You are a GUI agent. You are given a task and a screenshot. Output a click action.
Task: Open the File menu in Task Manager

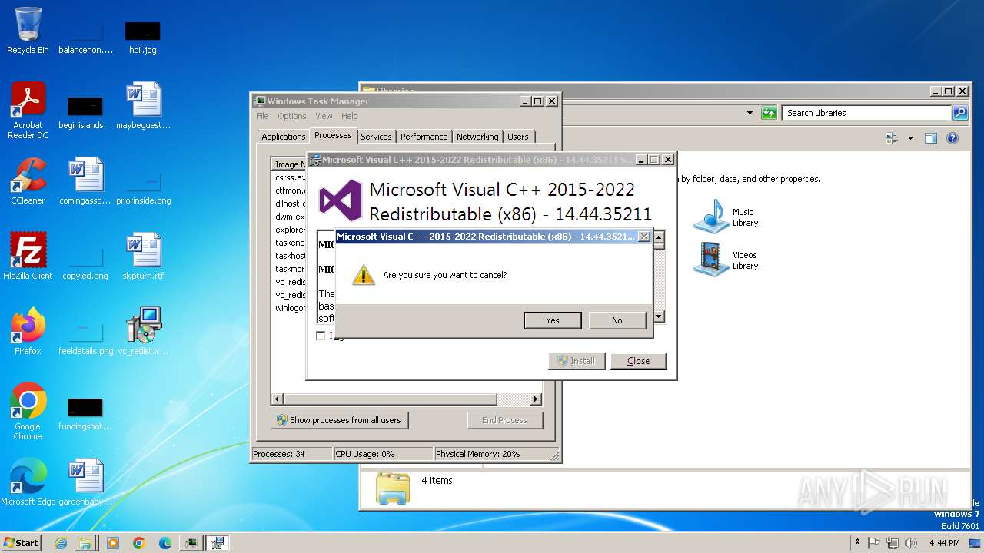(x=262, y=116)
